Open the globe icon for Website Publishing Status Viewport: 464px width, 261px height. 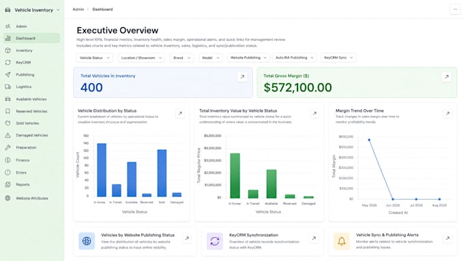87,241
